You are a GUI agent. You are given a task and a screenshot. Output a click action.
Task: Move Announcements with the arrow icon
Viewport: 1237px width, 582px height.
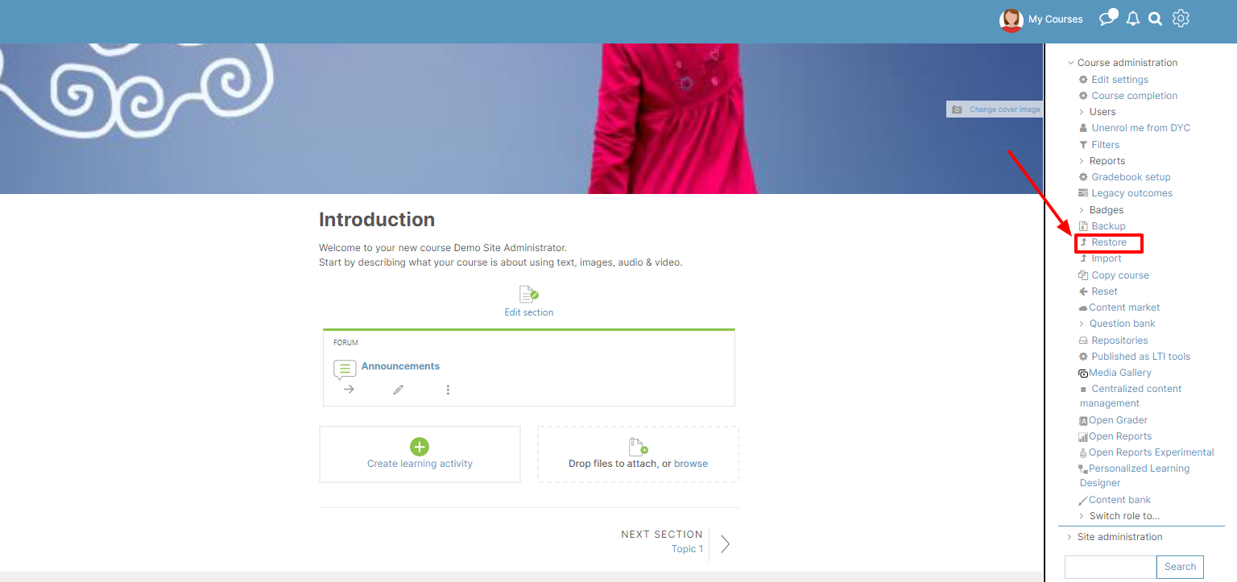point(349,390)
